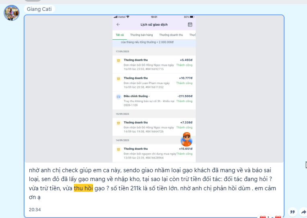This screenshot has height=218, width=307.
Task: Click the red heart icon below the message
Action: click(278, 217)
